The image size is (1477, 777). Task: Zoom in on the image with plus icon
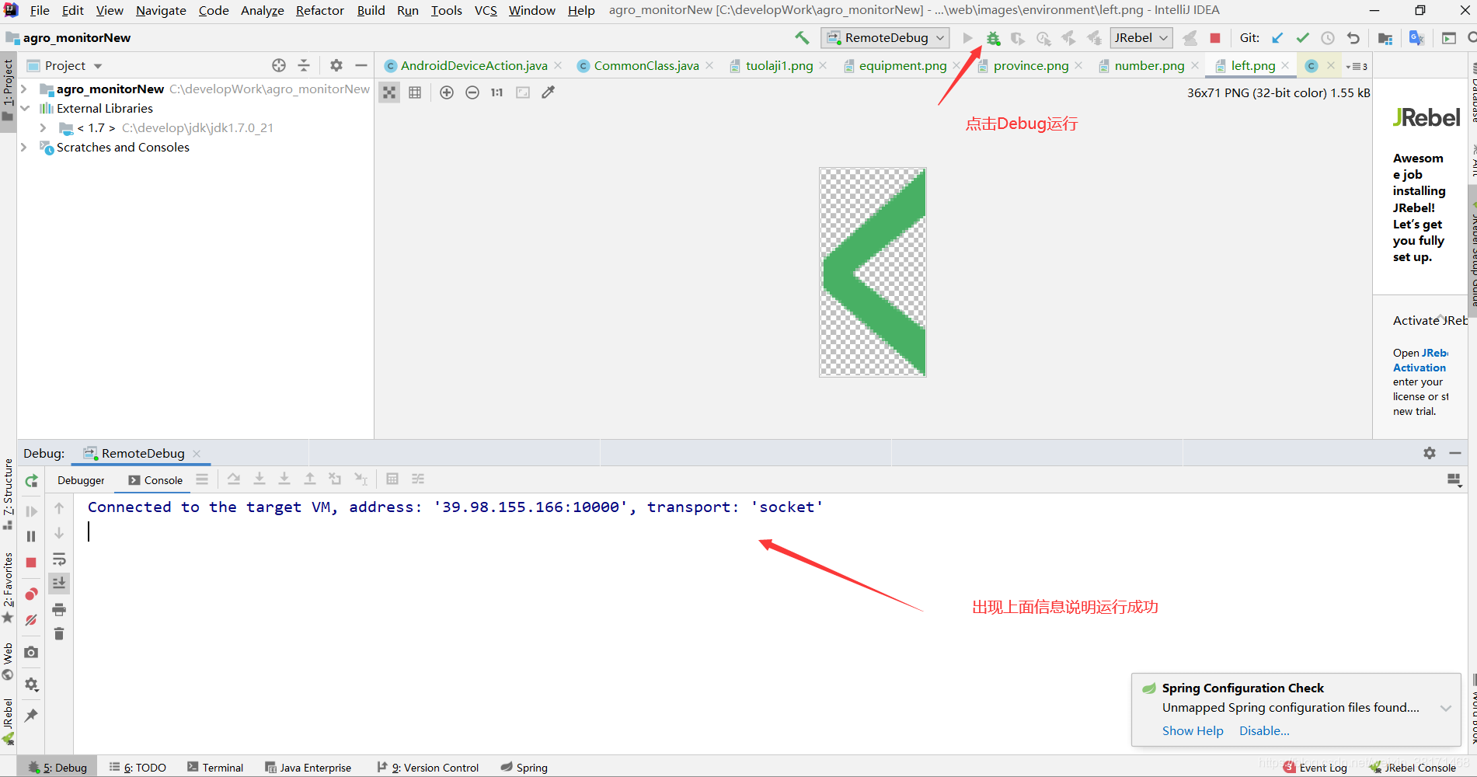(447, 92)
